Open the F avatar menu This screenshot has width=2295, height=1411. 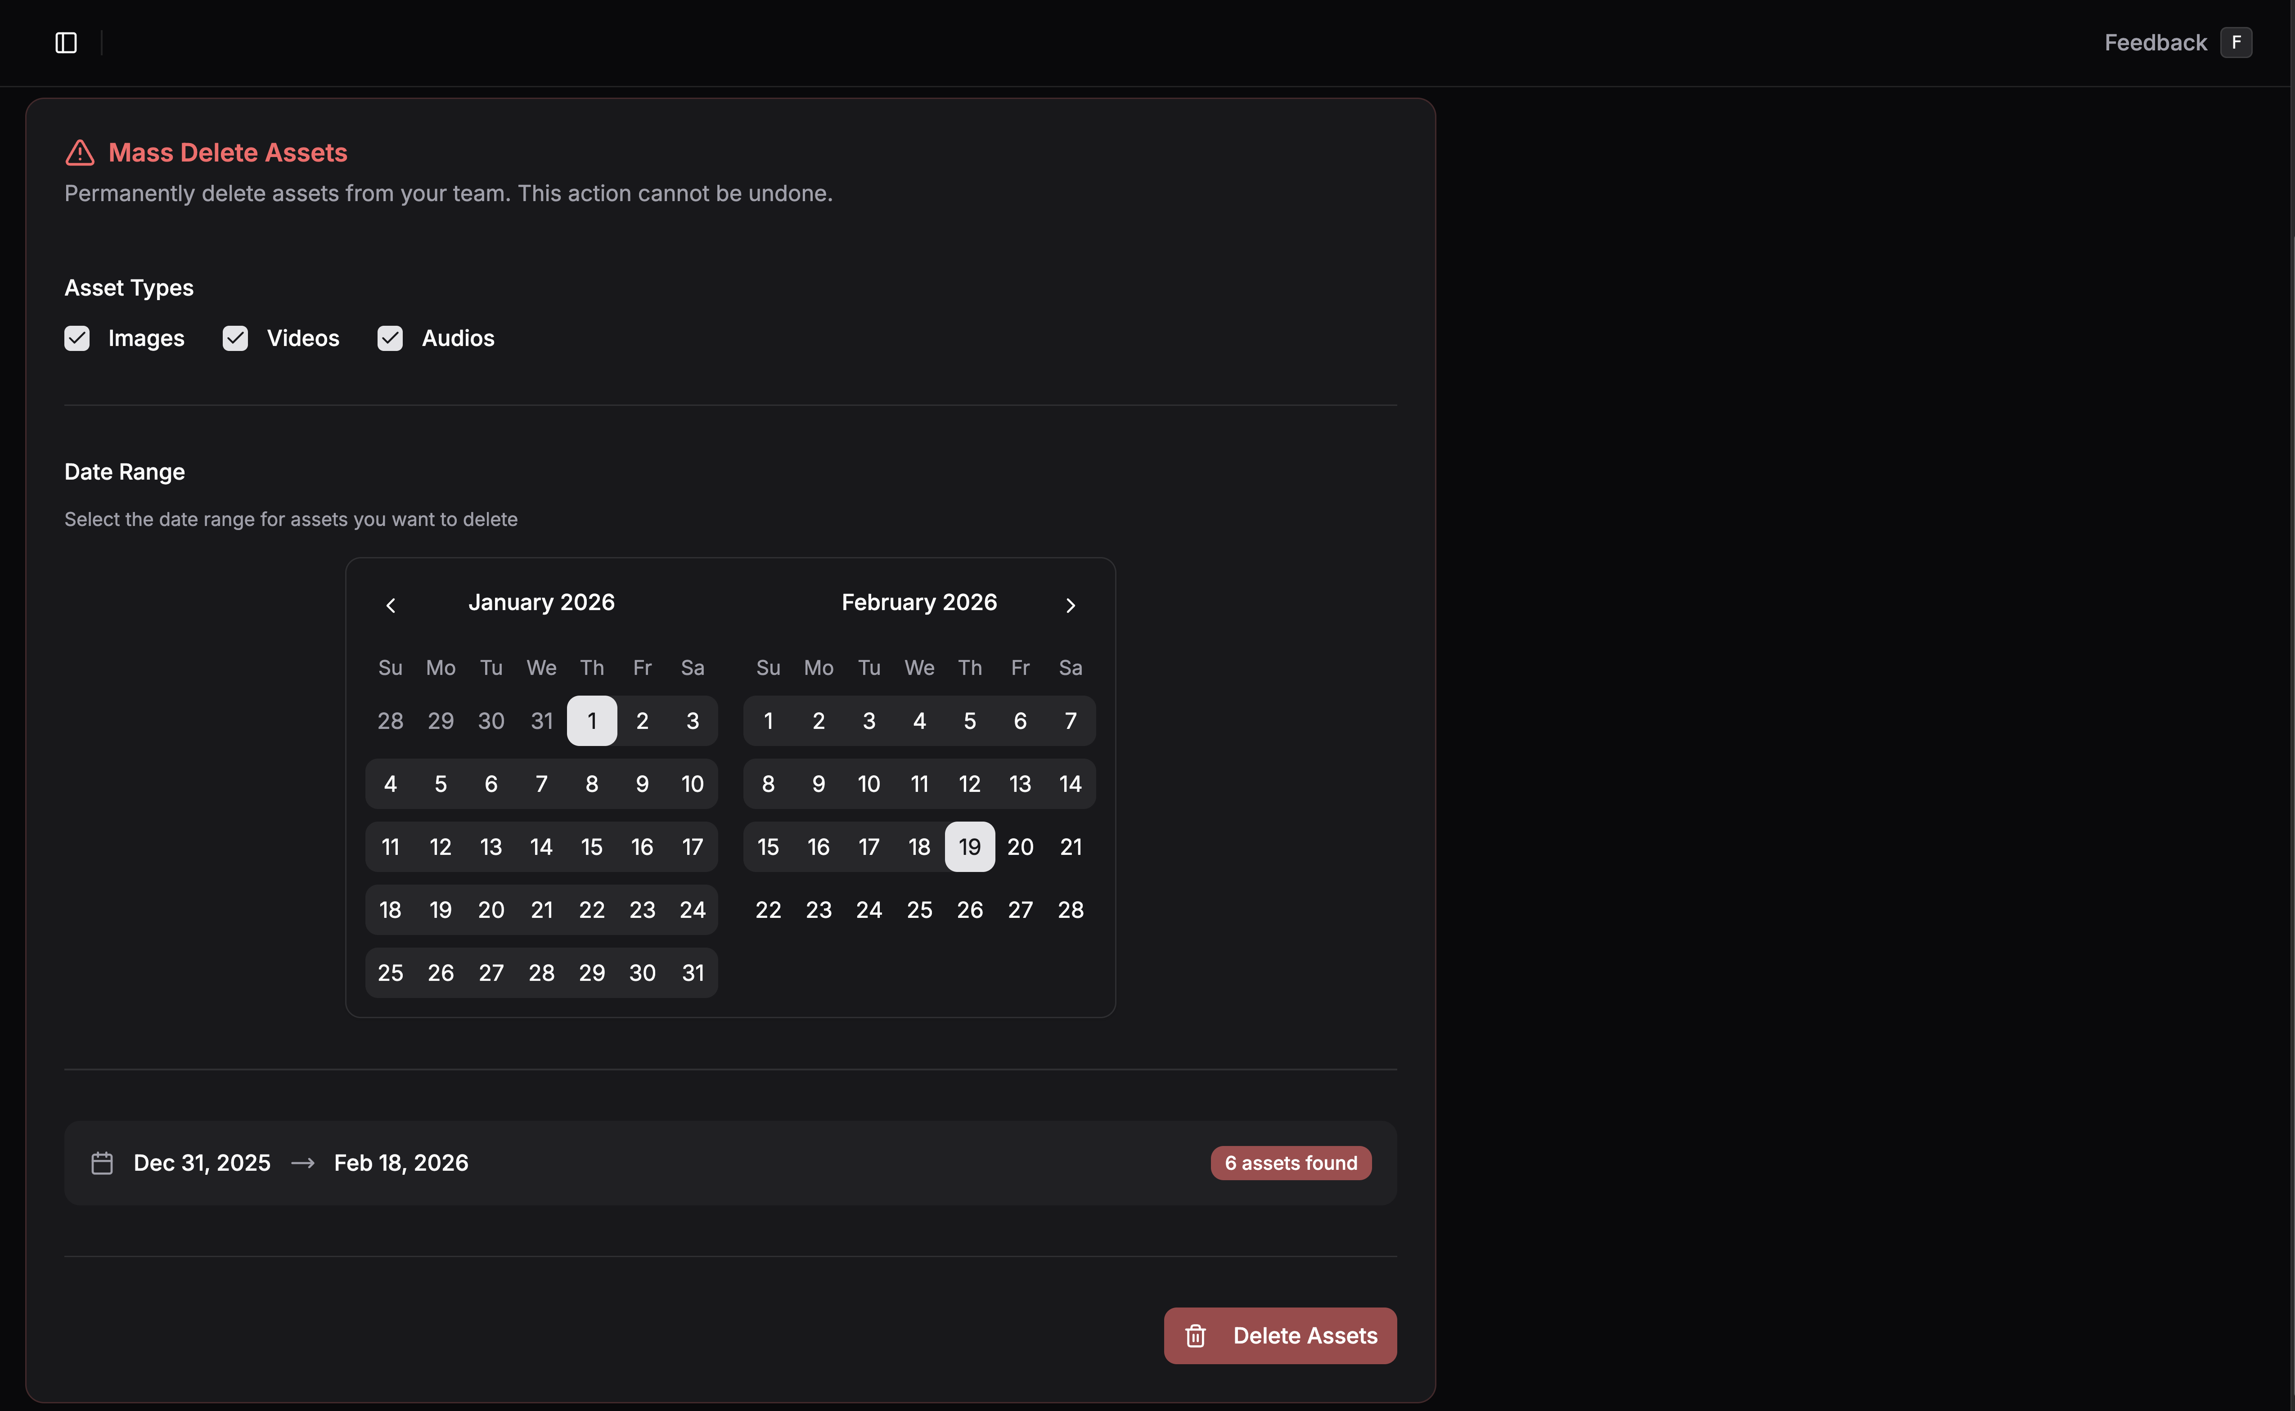coord(2236,42)
